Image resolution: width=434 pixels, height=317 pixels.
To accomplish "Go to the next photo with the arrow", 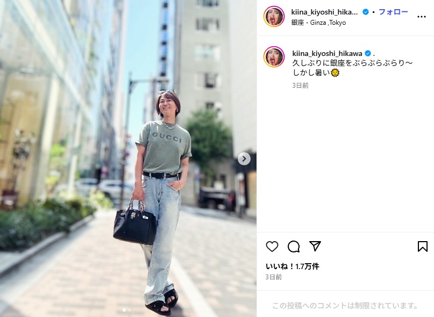I will [x=244, y=159].
